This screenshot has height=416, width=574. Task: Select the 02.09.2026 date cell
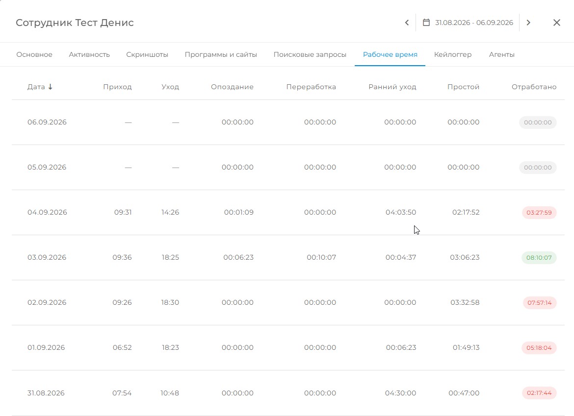coord(47,302)
